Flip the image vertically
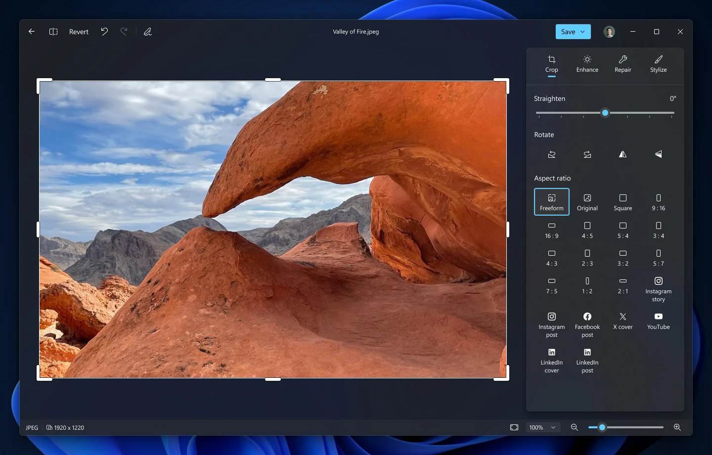Viewport: 712px width, 455px height. [x=659, y=154]
